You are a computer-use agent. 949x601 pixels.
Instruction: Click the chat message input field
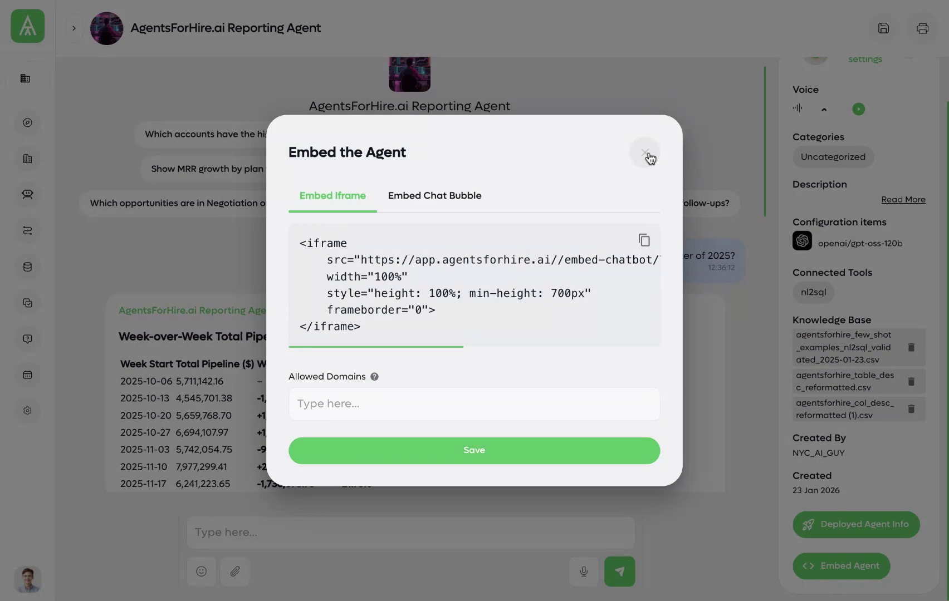click(410, 533)
